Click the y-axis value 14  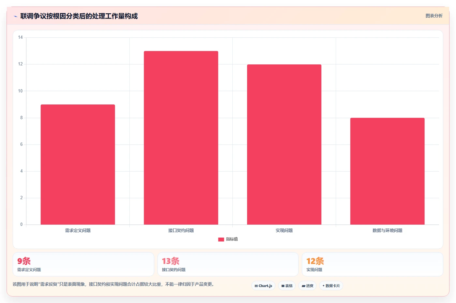pos(20,37)
